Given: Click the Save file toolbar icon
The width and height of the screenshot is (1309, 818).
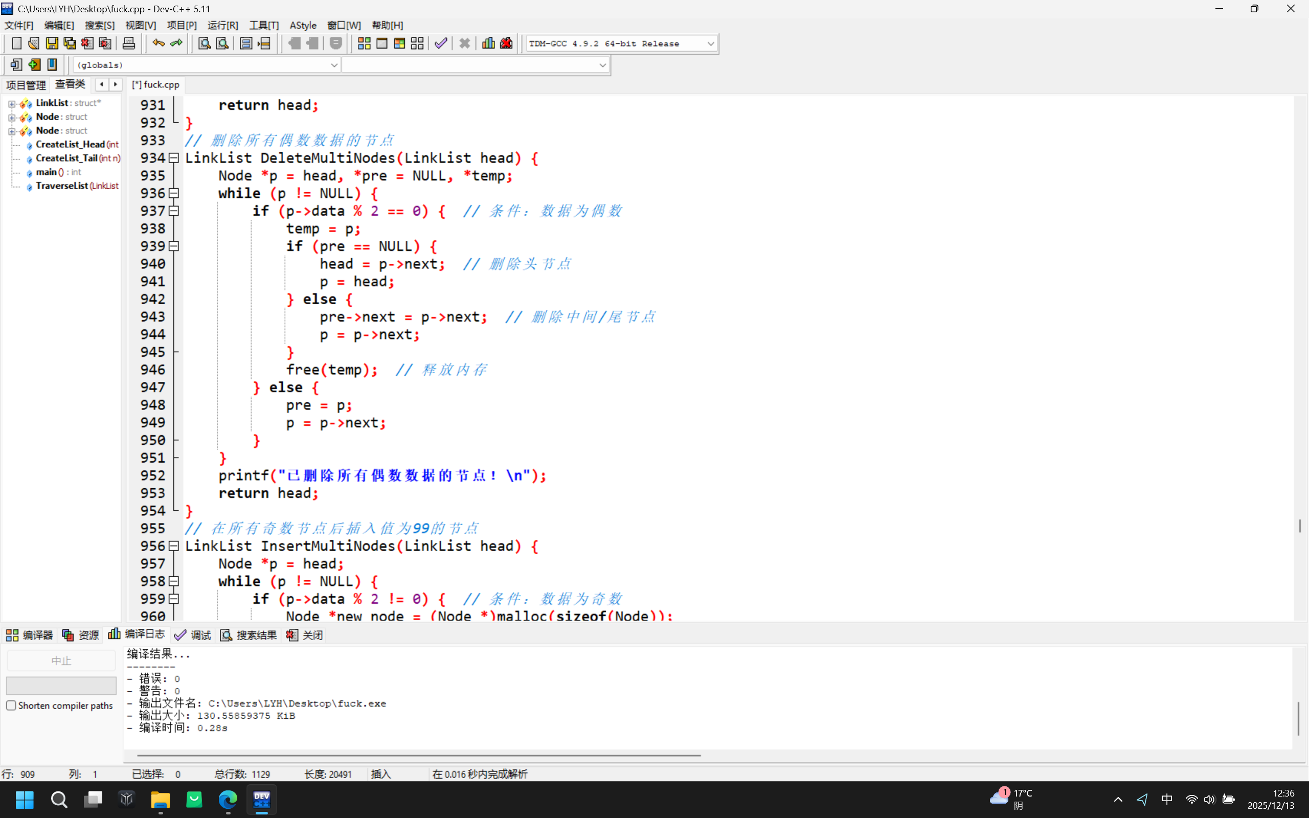Looking at the screenshot, I should pos(52,43).
